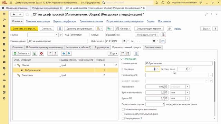This screenshot has height=124, width=221.
Task: Delete the selected row with the red X icon
Action: pos(41,53)
